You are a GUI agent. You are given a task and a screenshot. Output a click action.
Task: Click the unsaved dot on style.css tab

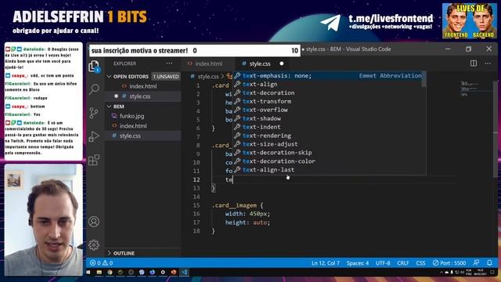282,63
